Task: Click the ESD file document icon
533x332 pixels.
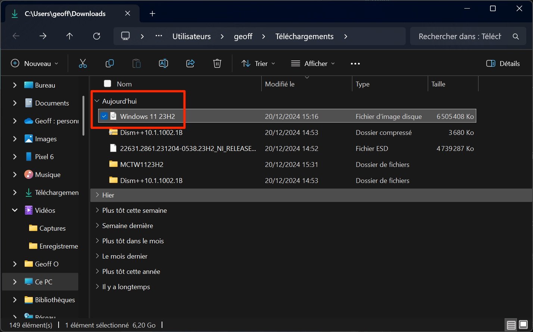Action: pos(113,148)
